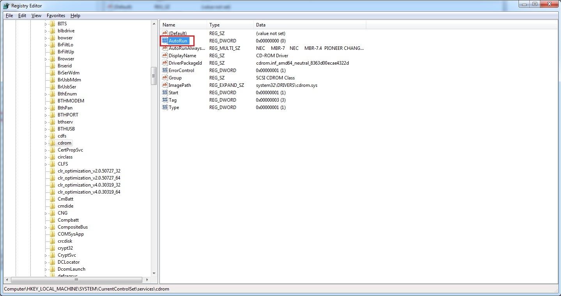Click the tree pane scroll down arrow

point(154,273)
